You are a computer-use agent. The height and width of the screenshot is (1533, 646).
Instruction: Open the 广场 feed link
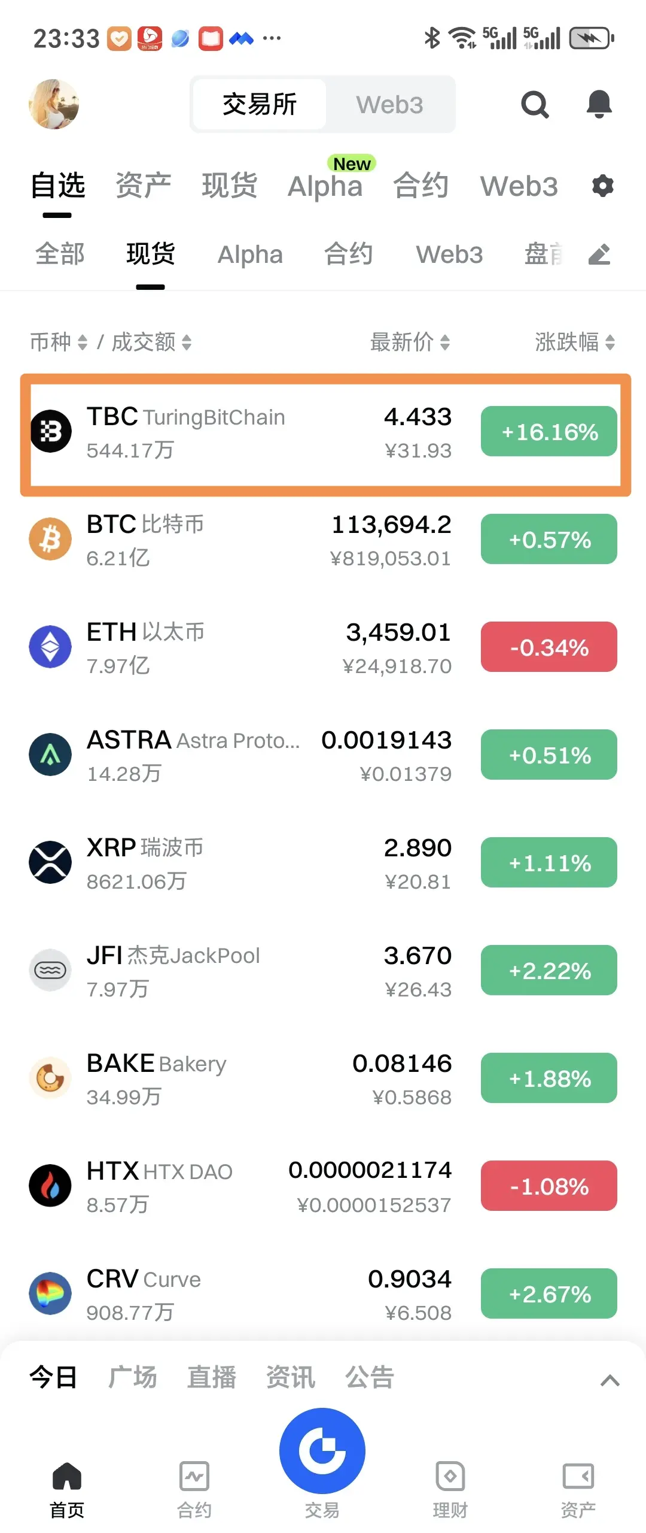click(132, 1377)
